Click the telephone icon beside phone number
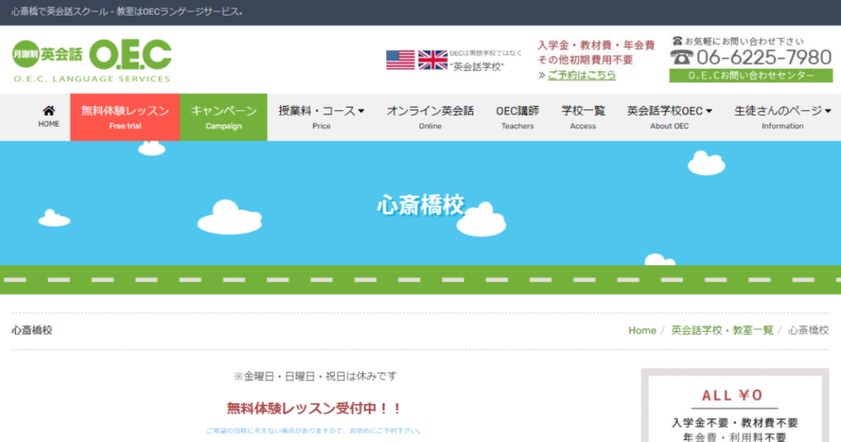Screen dimensions: 841x442 pos(681,57)
